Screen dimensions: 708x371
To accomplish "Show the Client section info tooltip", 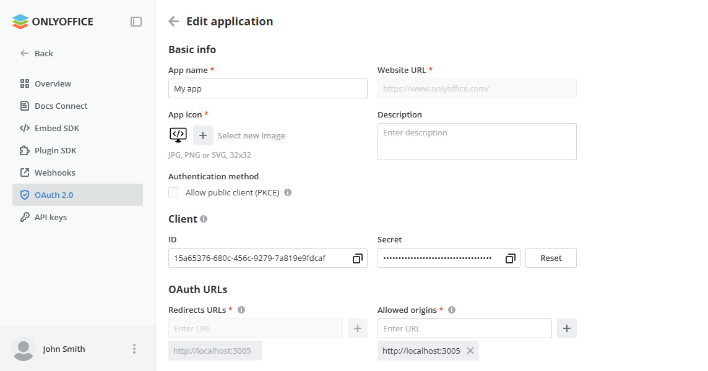I will click(204, 219).
